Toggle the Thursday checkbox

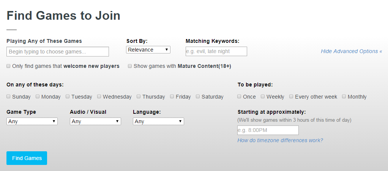point(139,96)
